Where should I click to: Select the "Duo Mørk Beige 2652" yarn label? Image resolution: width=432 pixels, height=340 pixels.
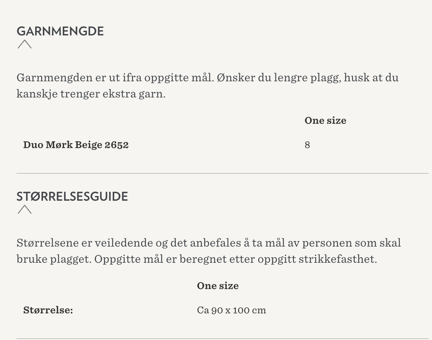76,145
